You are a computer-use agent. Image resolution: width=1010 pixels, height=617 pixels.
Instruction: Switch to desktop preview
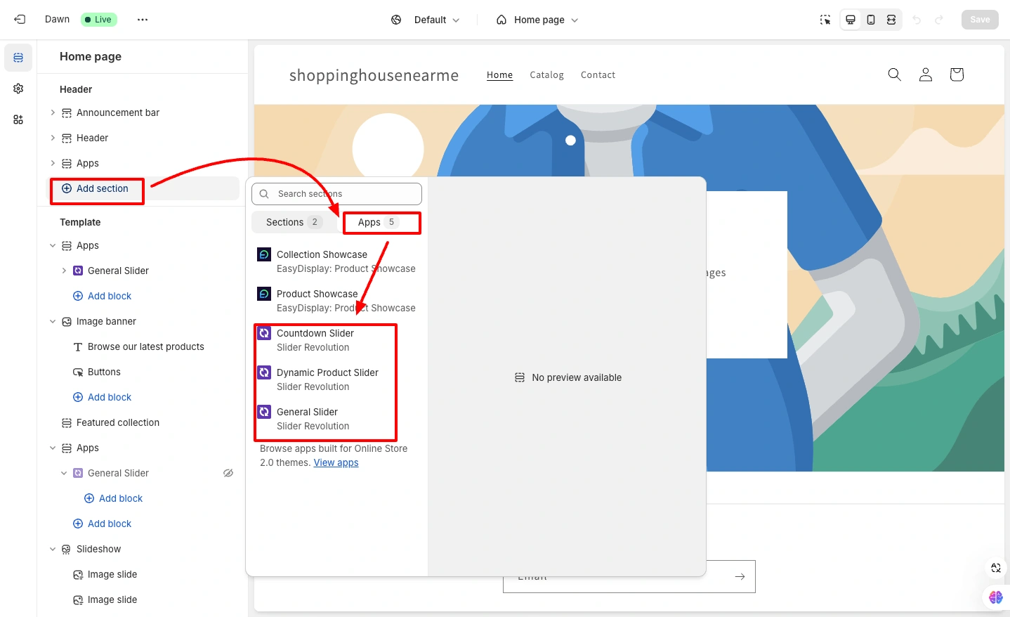coord(851,20)
